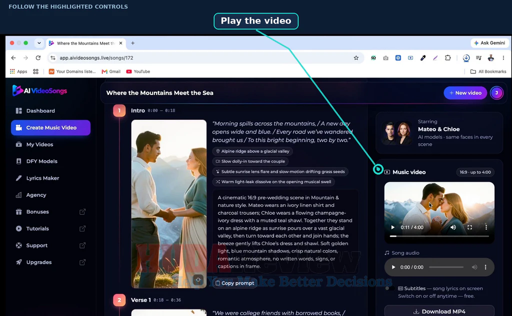Screen dimensions: 512x316
Task: Go back in browser
Action: pyautogui.click(x=13, y=58)
